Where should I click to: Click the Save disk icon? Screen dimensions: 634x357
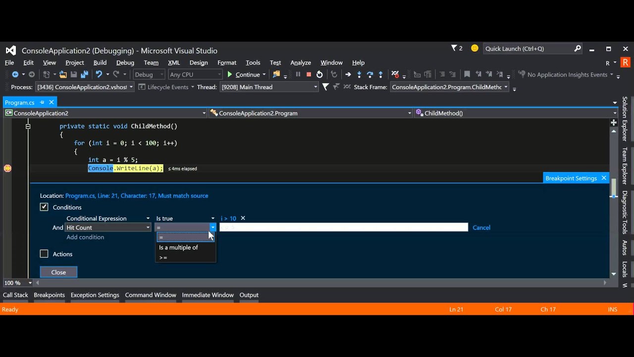73,74
